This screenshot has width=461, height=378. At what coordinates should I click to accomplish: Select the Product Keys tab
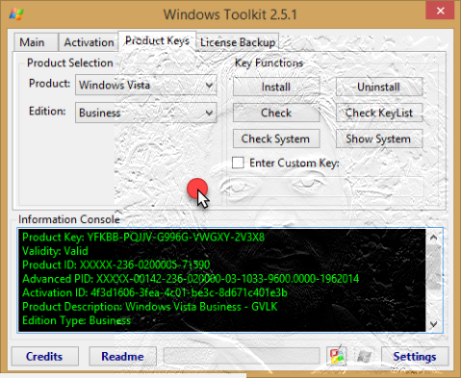point(157,41)
